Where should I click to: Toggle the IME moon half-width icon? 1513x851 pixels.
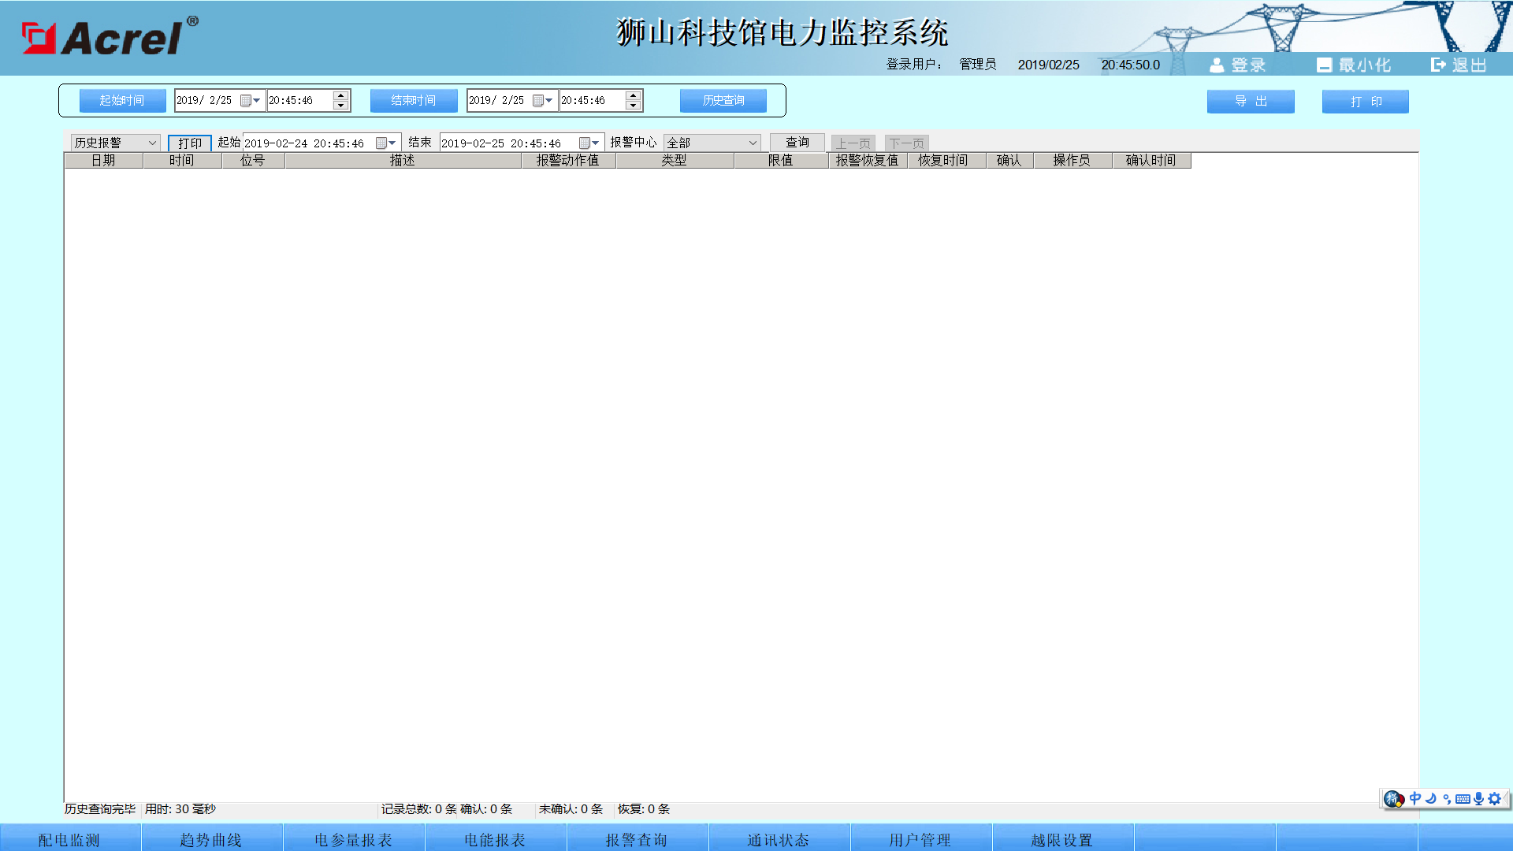tap(1431, 799)
